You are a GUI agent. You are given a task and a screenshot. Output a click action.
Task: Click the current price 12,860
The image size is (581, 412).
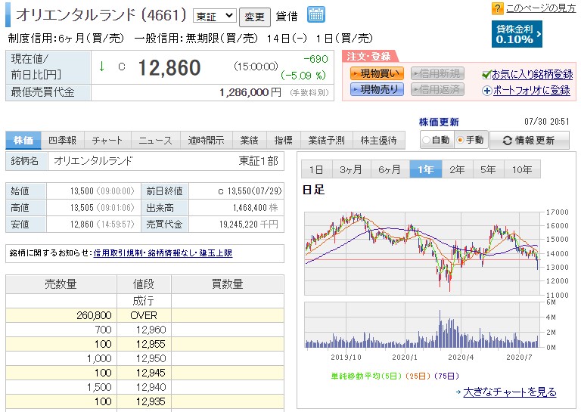point(169,68)
